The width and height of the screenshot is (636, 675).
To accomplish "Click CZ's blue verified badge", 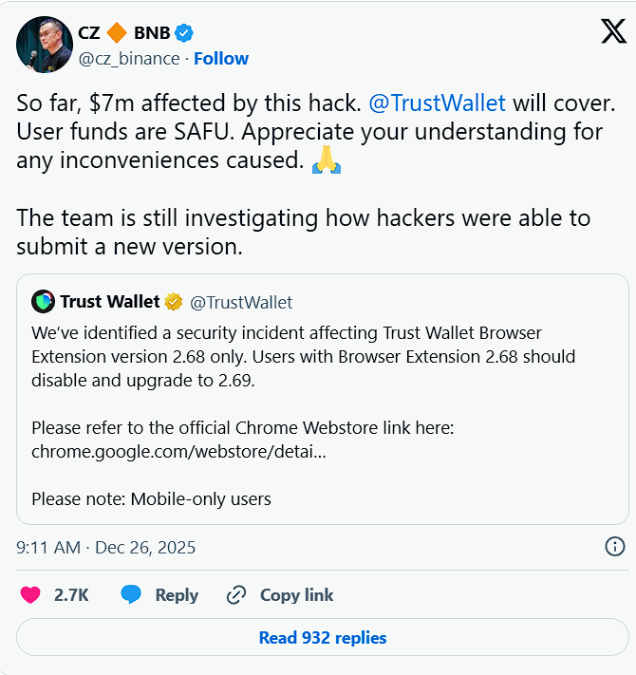I will tap(184, 33).
